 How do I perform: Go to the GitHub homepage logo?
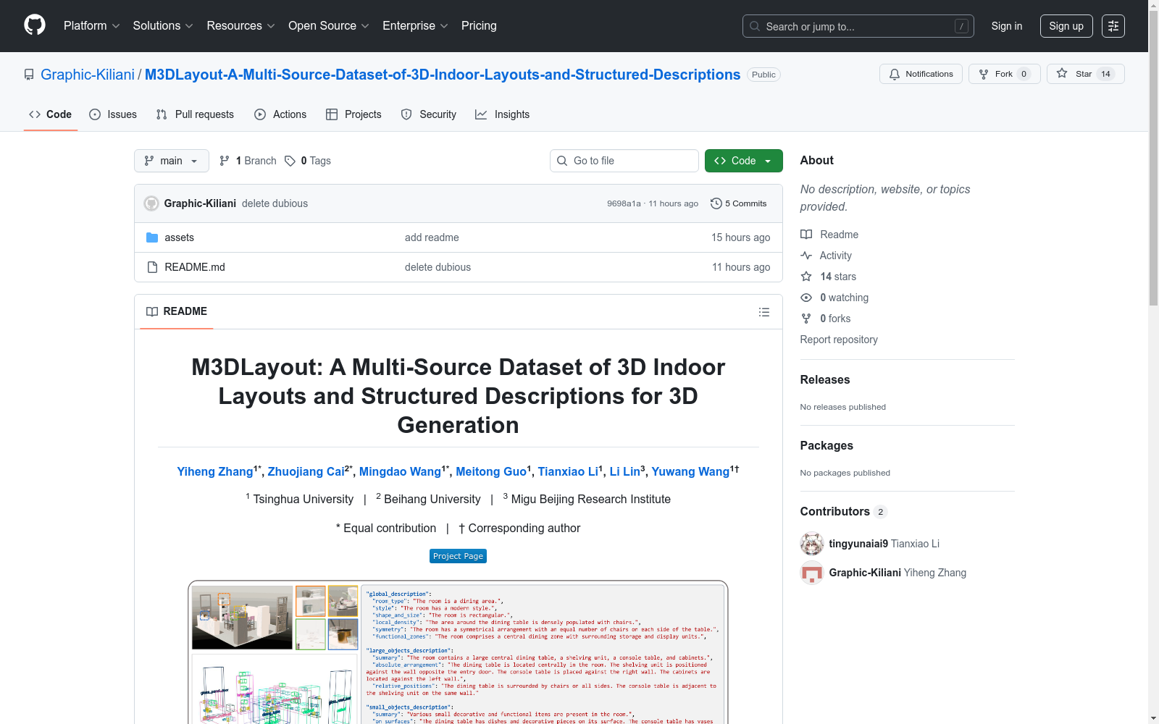[35, 25]
